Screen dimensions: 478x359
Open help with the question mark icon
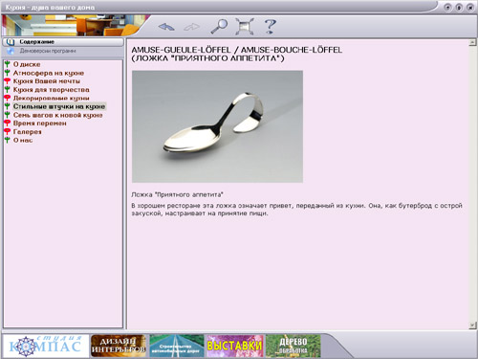271,26
